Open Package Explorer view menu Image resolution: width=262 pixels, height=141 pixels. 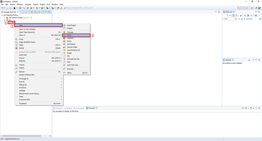43,12
